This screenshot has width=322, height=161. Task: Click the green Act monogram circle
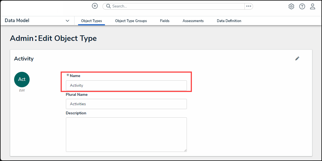click(x=22, y=80)
